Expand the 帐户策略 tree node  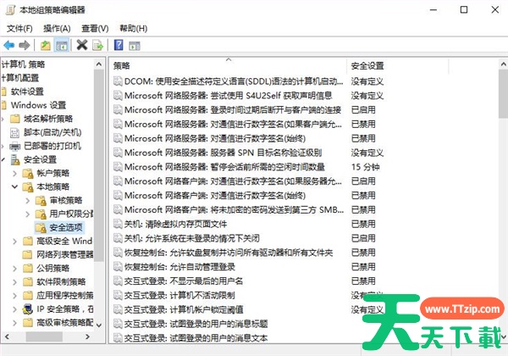(16, 173)
